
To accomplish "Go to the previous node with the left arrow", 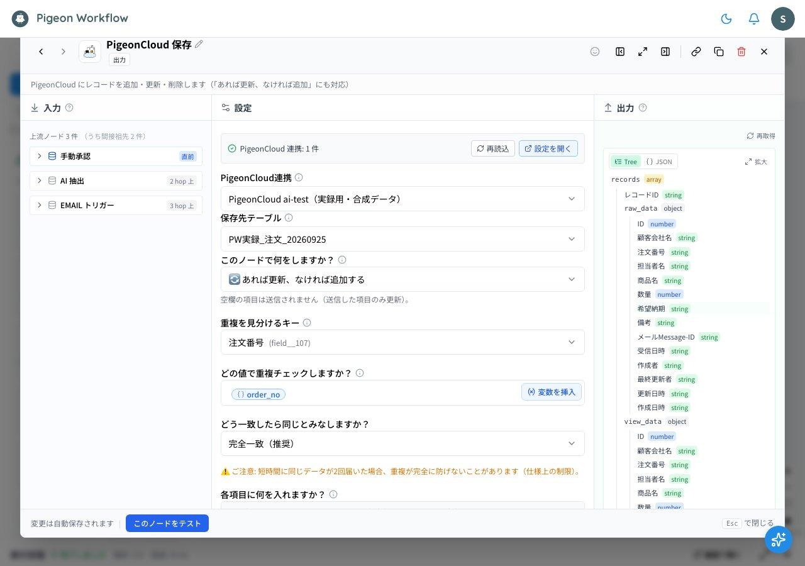I will [x=41, y=52].
